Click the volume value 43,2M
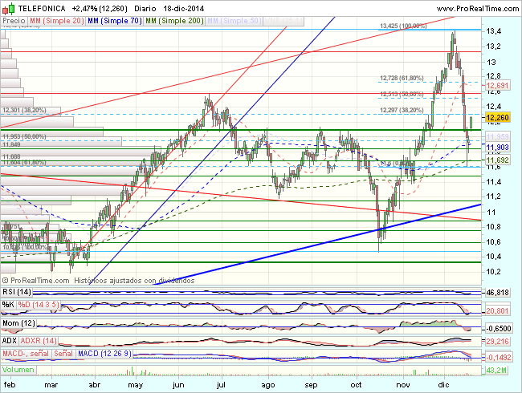The image size is (522, 393). (x=496, y=370)
